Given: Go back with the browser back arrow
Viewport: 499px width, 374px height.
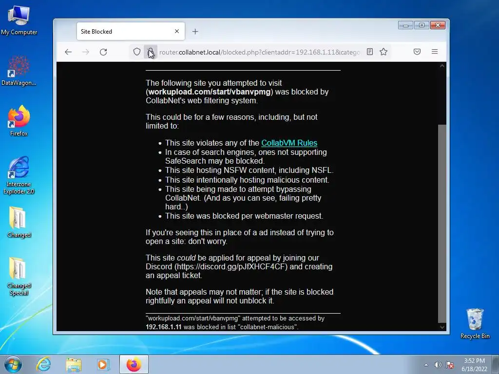Looking at the screenshot, I should coord(68,52).
